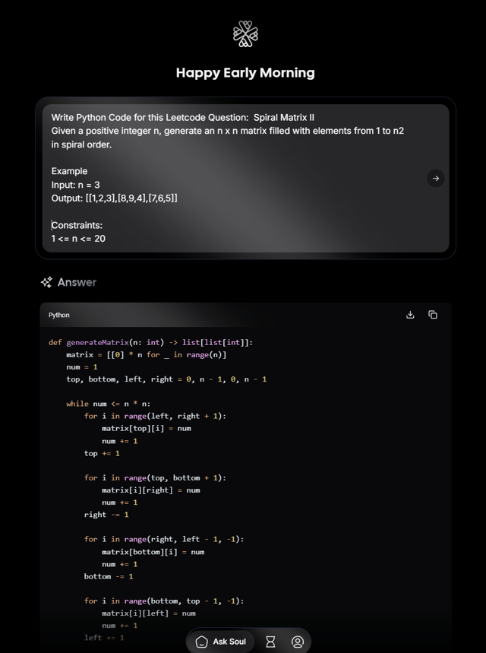
Task: Place cursor before the word Constraints
Action: point(52,225)
